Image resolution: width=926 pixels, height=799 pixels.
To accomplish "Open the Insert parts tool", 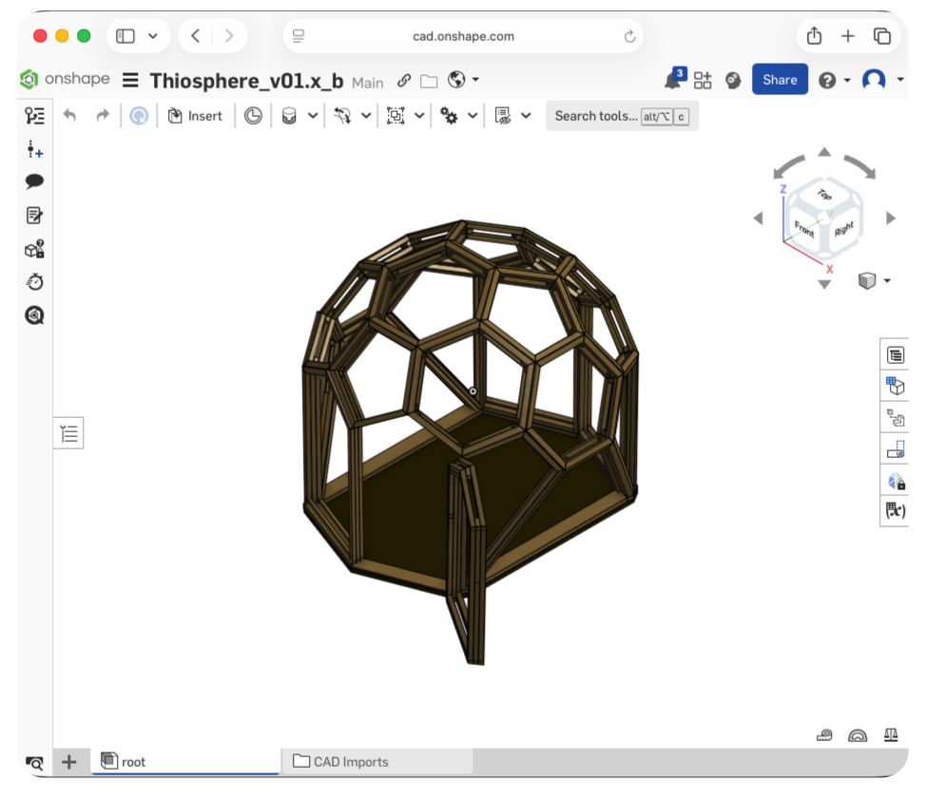I will tap(195, 115).
